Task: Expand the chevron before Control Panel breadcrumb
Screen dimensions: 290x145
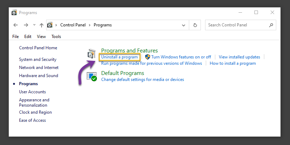Action: (x=56, y=25)
